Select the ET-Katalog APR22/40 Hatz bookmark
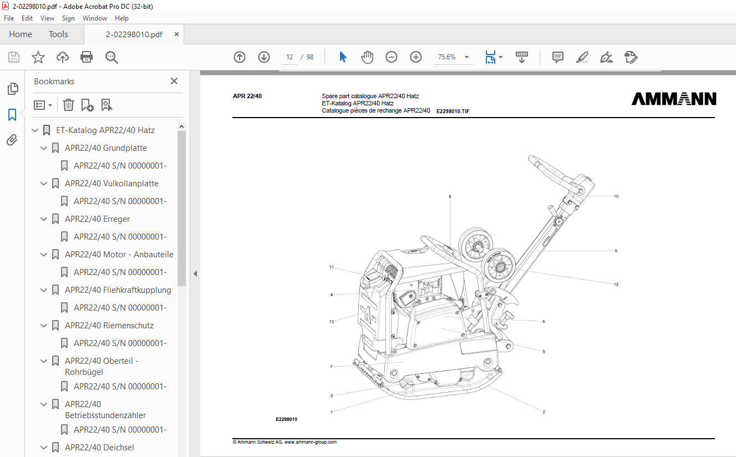Screen dimensions: 736x457 [105, 130]
